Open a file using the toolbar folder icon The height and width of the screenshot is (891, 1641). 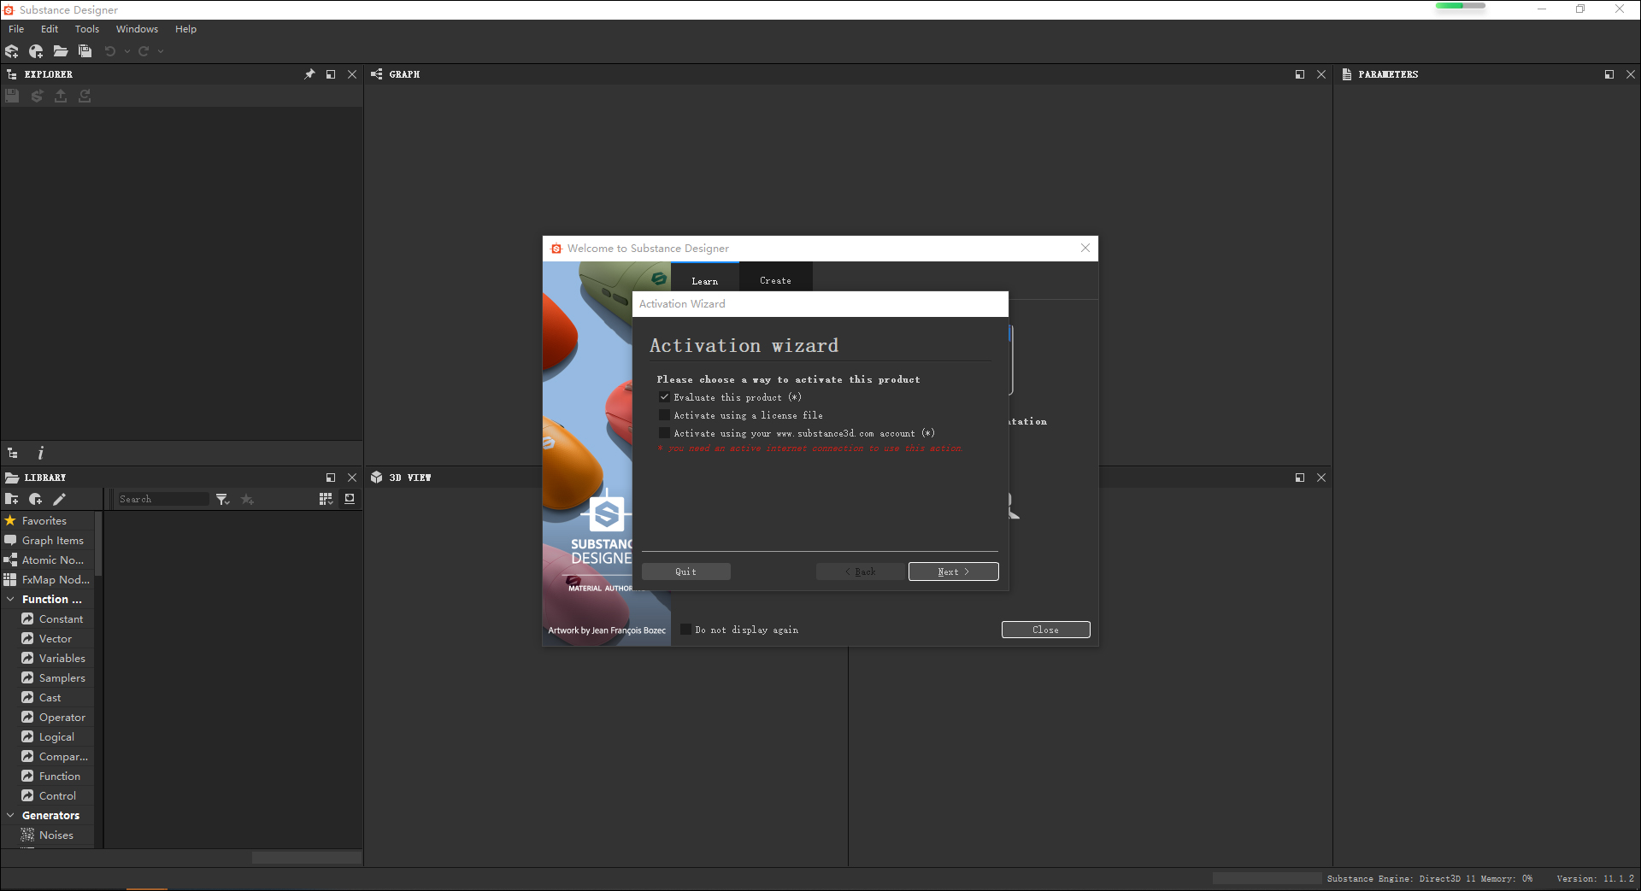tap(61, 51)
